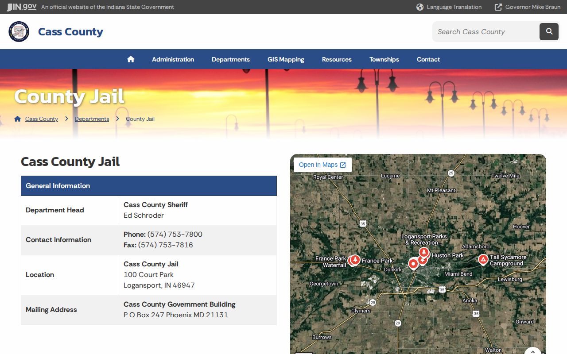Click the IN.gov logo in the top bar

(22, 7)
